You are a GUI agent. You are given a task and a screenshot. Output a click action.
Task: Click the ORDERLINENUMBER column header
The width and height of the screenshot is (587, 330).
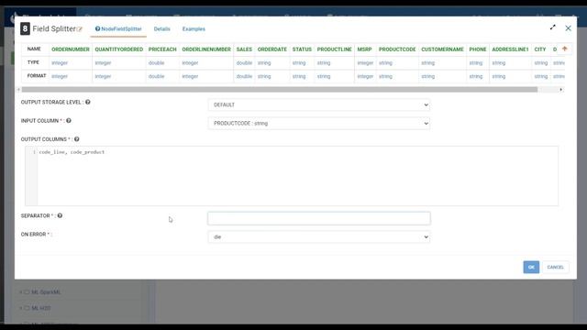click(x=206, y=49)
